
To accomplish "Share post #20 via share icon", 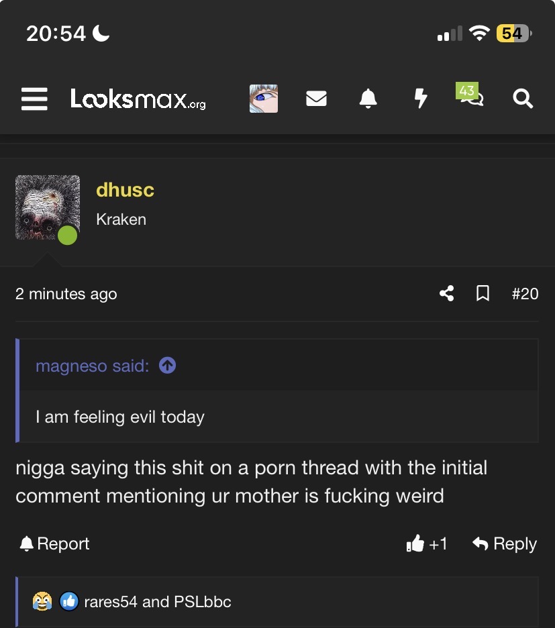I will [447, 294].
